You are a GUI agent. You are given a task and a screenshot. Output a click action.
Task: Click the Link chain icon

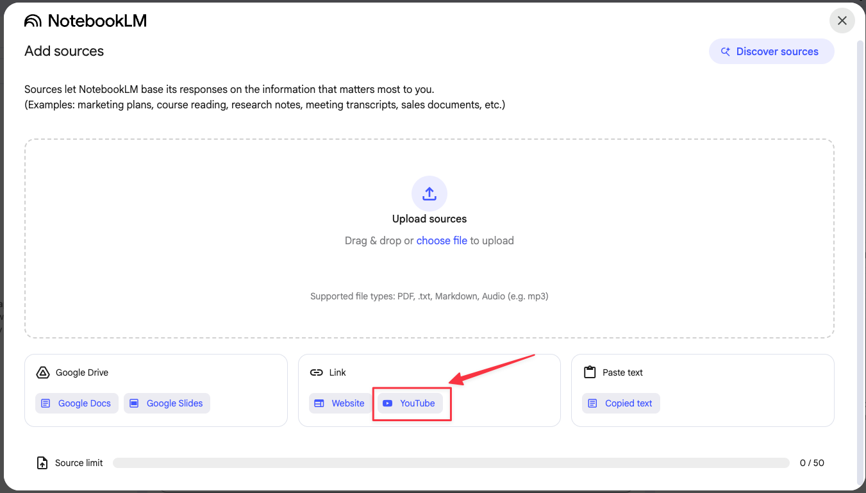coord(316,372)
